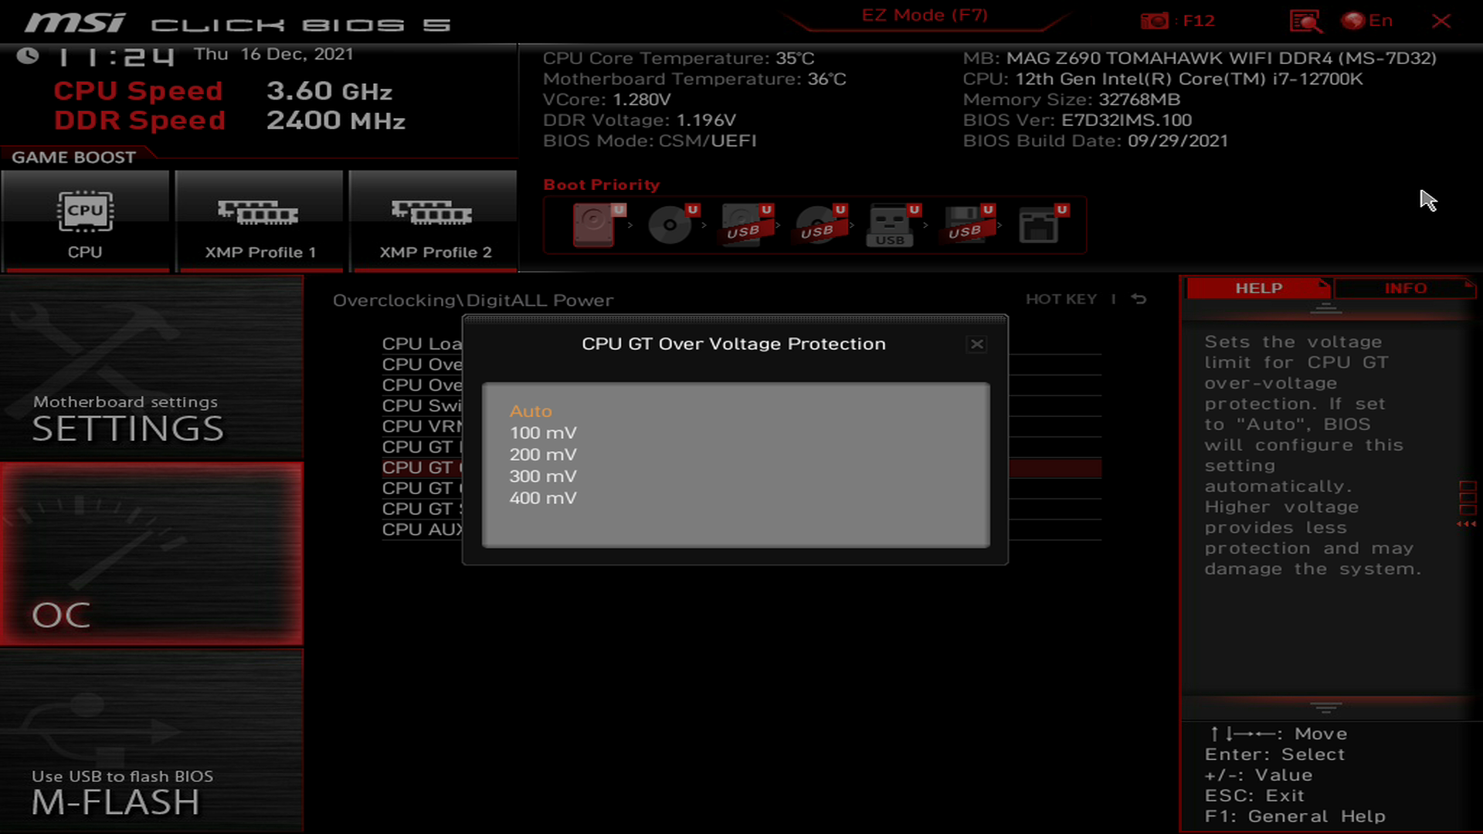Open the OC section
The height and width of the screenshot is (834, 1483).
152,554
